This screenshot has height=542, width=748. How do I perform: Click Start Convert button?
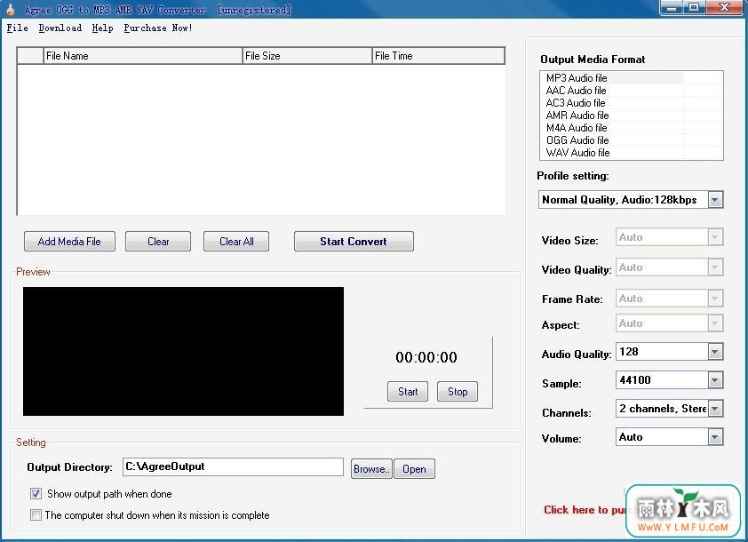coord(354,242)
